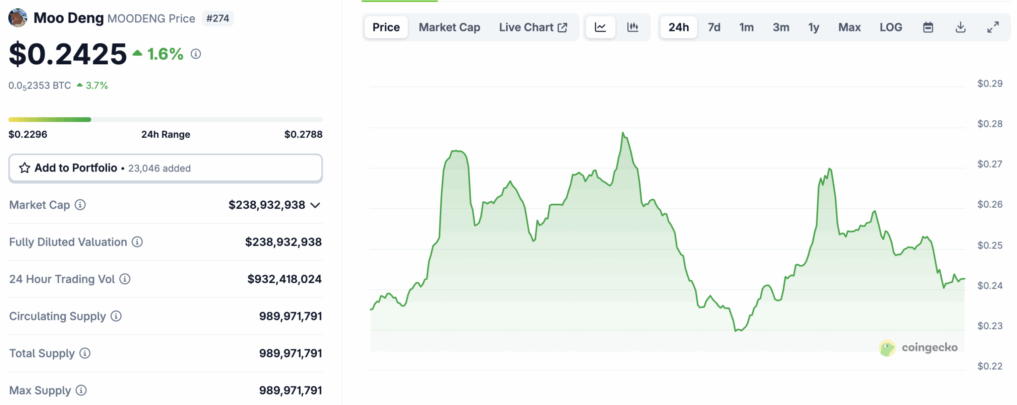Select the 3m time range
The image size is (1017, 405).
(781, 27)
